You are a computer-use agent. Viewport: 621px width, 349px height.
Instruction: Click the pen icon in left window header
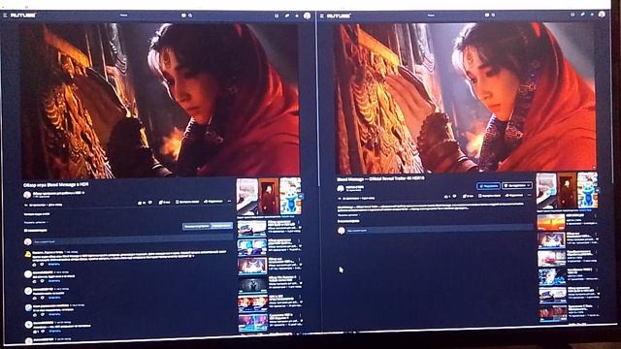tap(287, 16)
